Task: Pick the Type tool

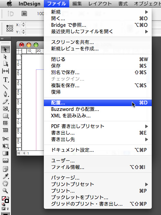Action: tap(5, 80)
